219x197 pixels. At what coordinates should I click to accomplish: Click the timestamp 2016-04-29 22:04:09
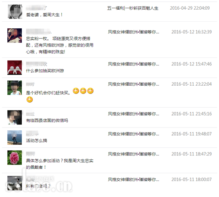pyautogui.click(x=189, y=8)
